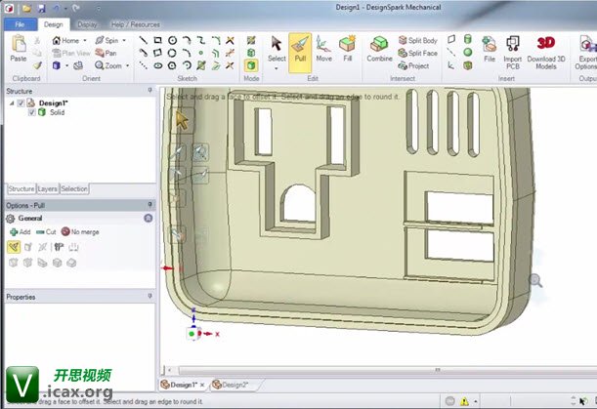
Task: Open the Spin dropdown arrow
Action: click(x=124, y=40)
